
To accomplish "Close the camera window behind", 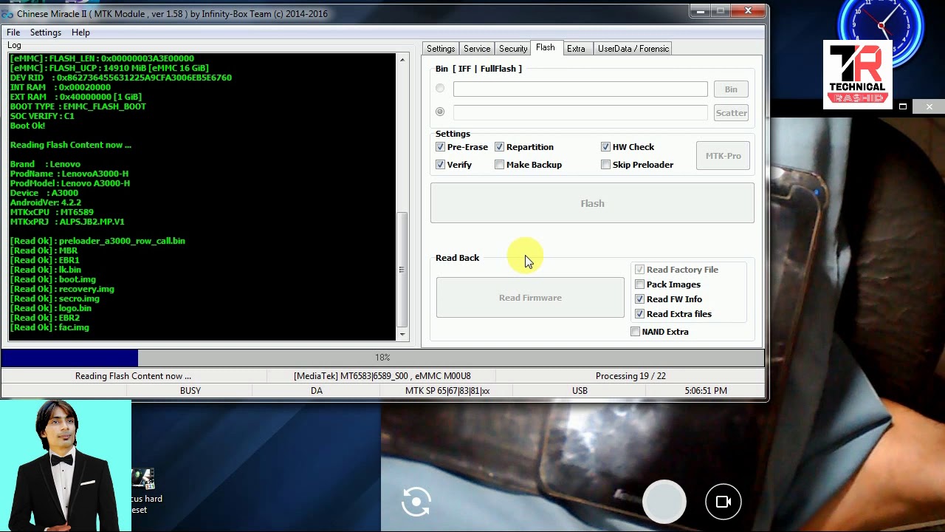I will coord(929,106).
